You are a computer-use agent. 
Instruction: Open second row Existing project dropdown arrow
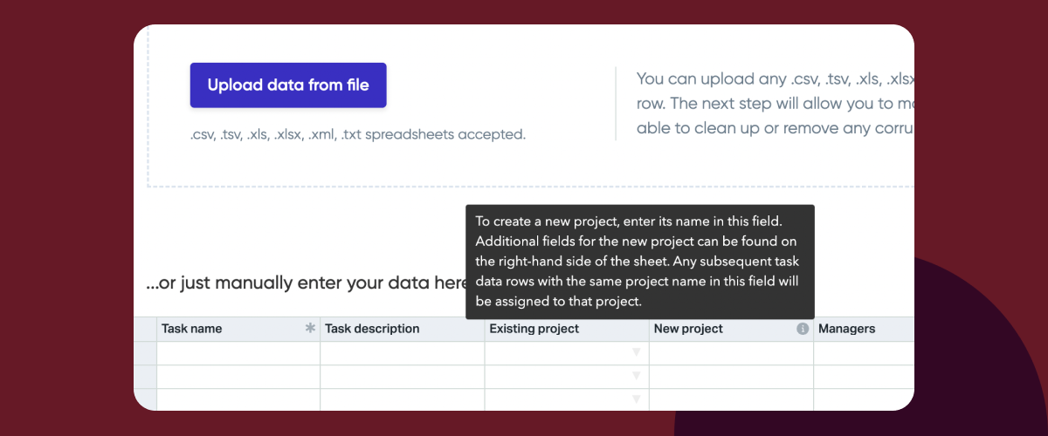point(637,376)
